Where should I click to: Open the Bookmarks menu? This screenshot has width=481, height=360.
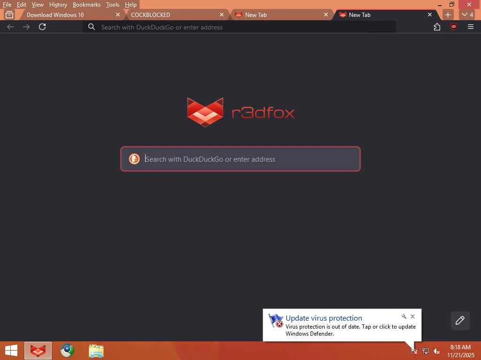(86, 5)
